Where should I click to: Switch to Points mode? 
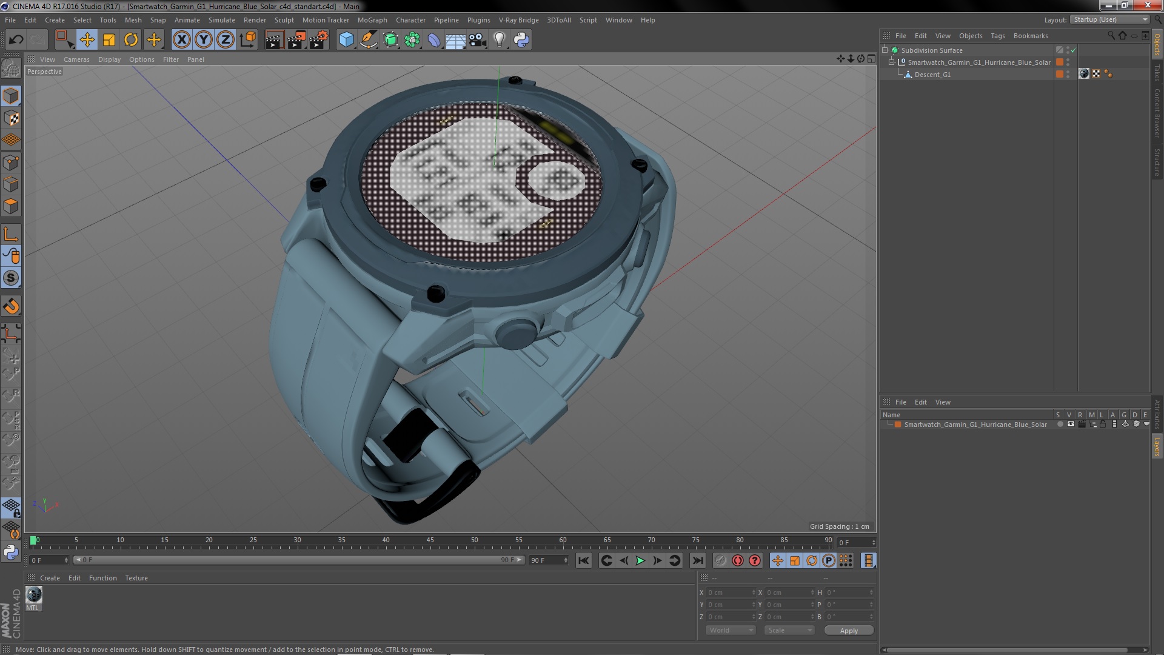pyautogui.click(x=11, y=163)
